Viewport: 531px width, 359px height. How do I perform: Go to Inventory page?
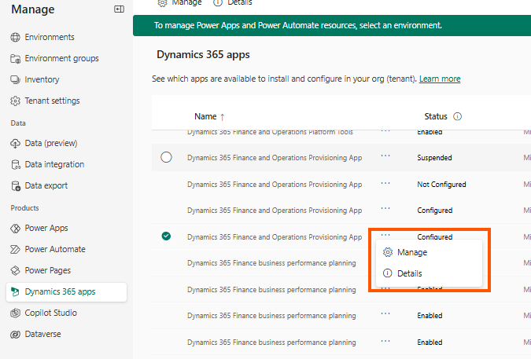42,79
